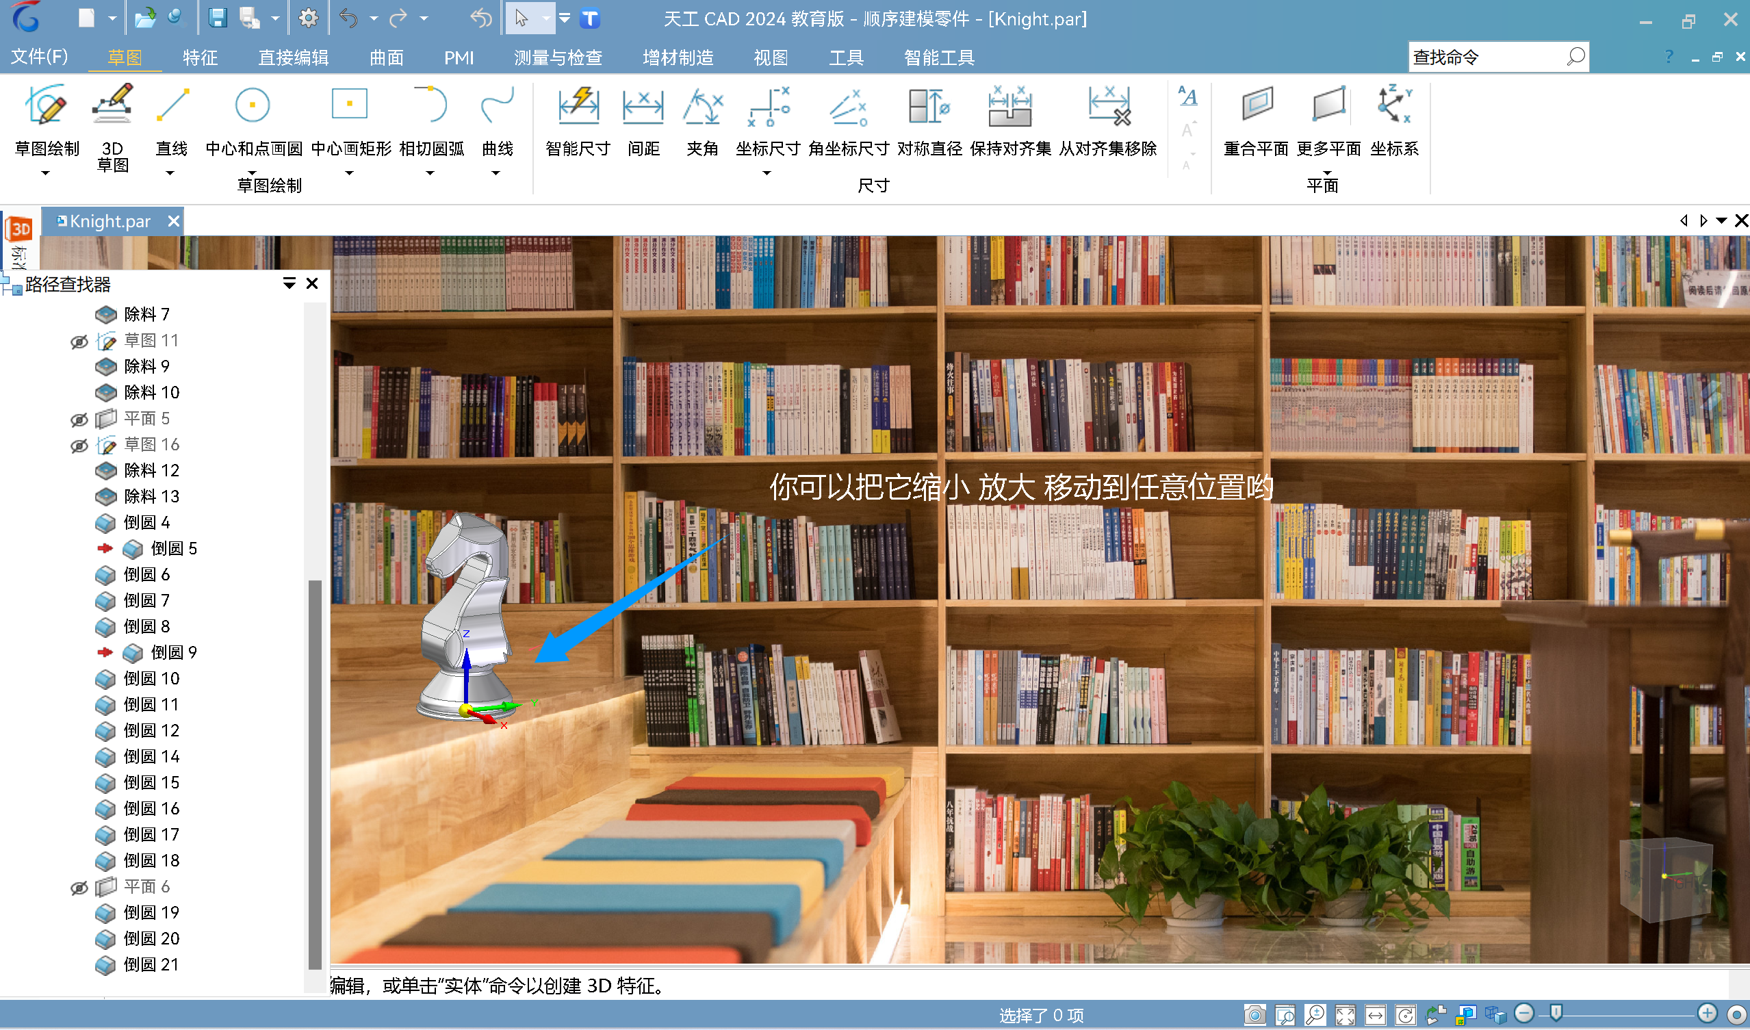
Task: Click the blue T icon in title bar
Action: pyautogui.click(x=589, y=18)
